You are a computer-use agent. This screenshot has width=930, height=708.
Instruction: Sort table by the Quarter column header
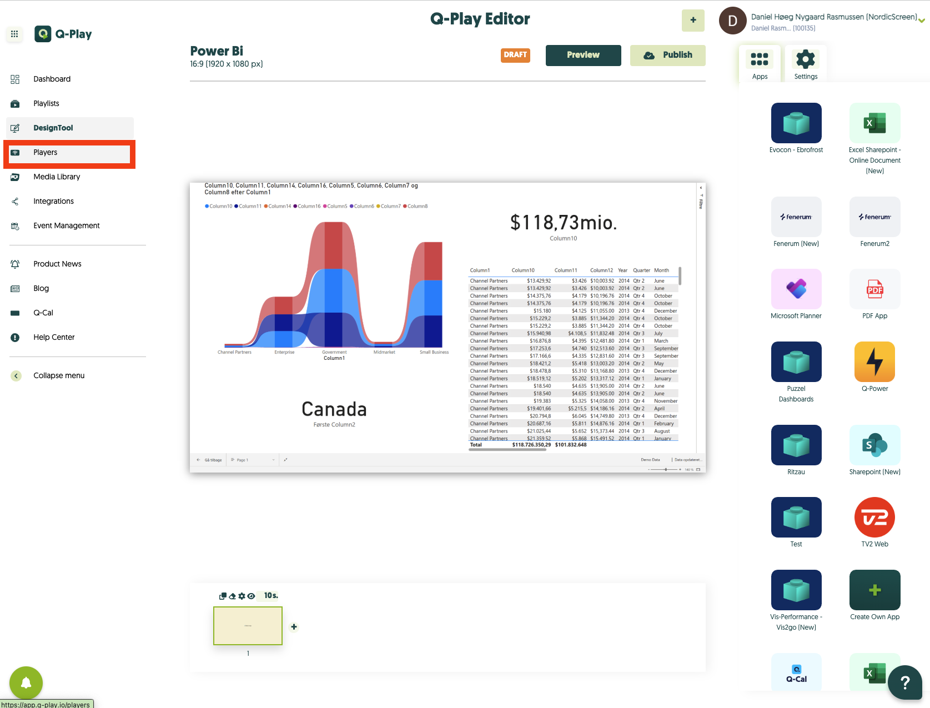coord(641,270)
